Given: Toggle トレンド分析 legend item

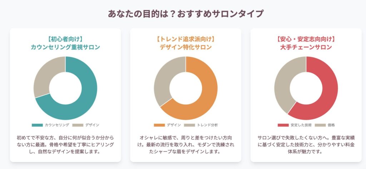Looking at the screenshot, I should click(x=201, y=125).
